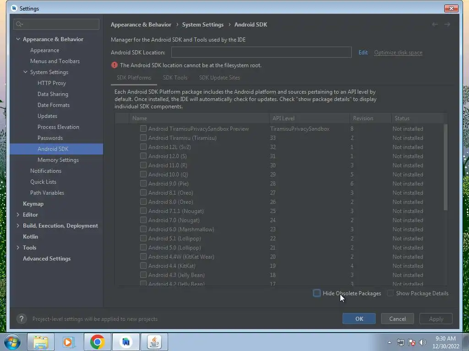Click the Edit link for SDK location
469x351 pixels.
coord(363,53)
